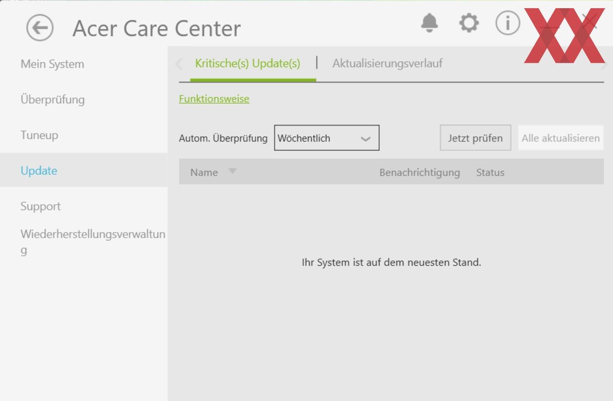Click the Status column header

tap(490, 172)
